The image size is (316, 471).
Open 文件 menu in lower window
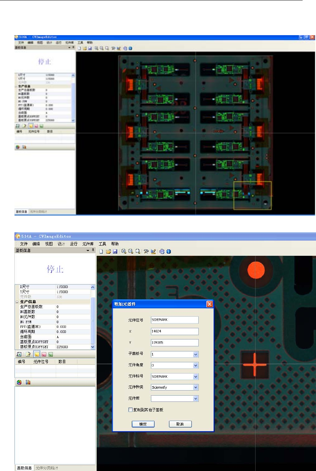pyautogui.click(x=24, y=244)
